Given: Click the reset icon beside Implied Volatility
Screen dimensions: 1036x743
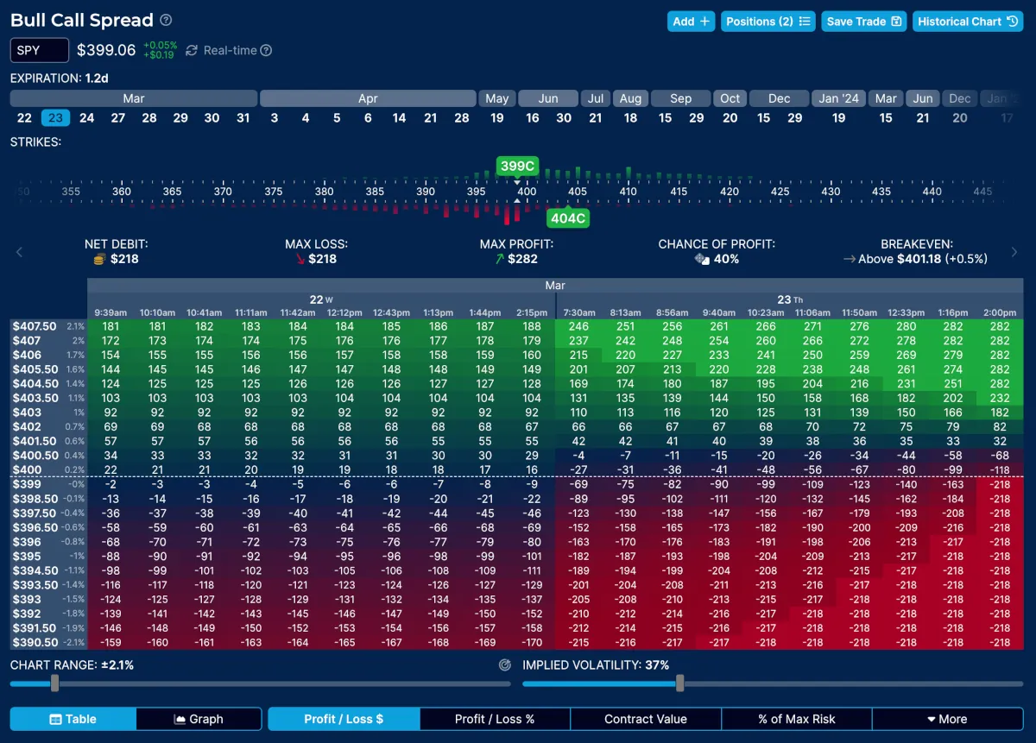Looking at the screenshot, I should click(508, 665).
